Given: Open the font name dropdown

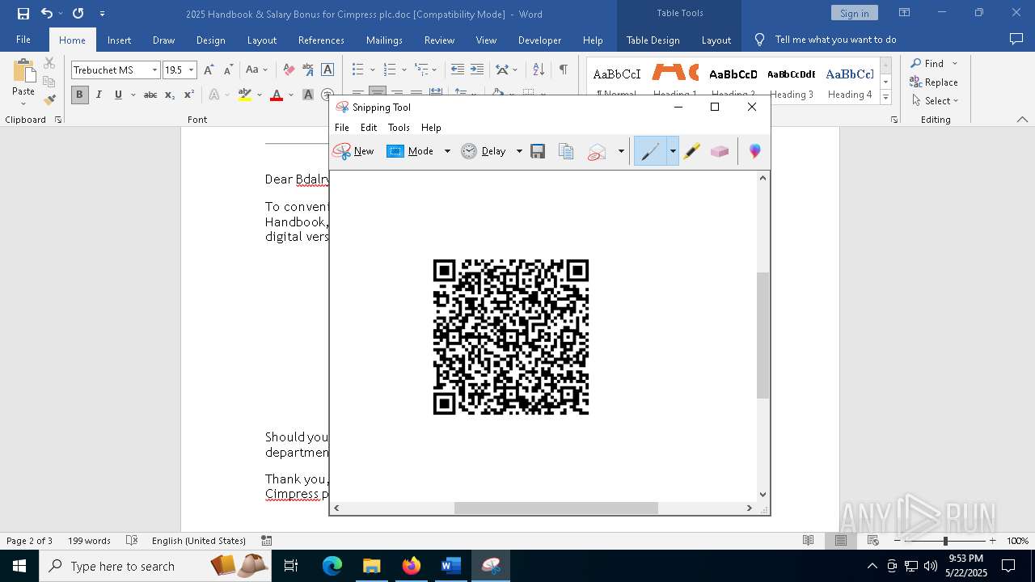Looking at the screenshot, I should (x=154, y=70).
